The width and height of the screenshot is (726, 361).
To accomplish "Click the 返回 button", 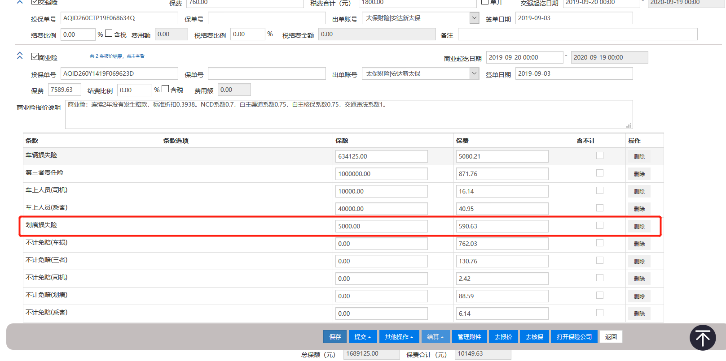I will (611, 337).
